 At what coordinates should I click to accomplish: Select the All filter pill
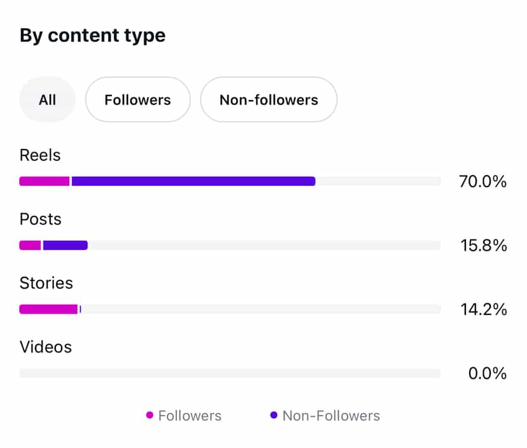[x=47, y=100]
